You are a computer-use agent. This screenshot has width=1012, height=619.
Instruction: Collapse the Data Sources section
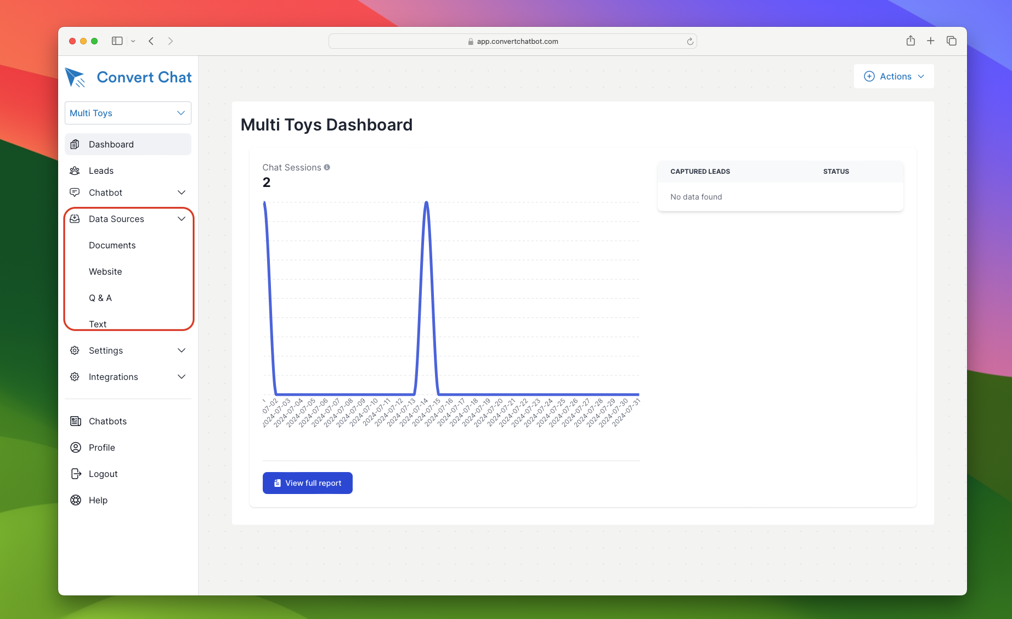click(182, 219)
